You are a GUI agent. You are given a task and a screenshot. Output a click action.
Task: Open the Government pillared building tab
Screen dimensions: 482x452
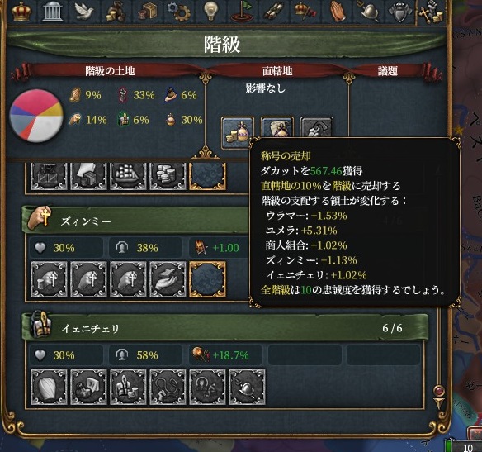coord(53,12)
